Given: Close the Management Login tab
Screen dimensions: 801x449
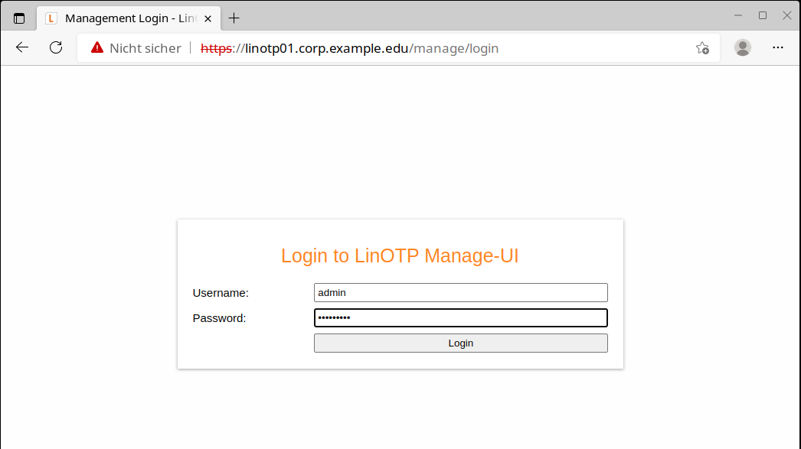Looking at the screenshot, I should tap(208, 18).
